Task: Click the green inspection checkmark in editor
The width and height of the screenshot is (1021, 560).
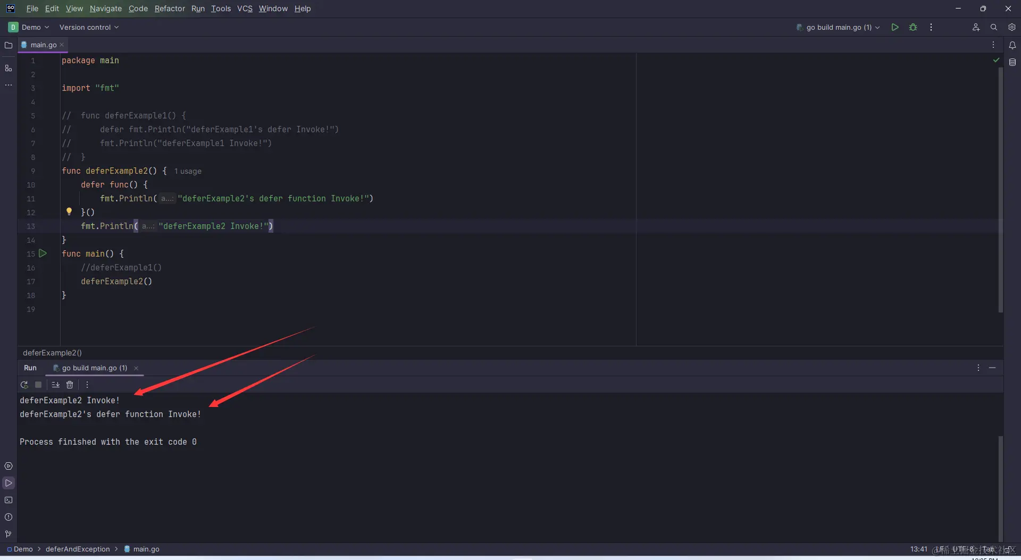Action: (x=996, y=60)
